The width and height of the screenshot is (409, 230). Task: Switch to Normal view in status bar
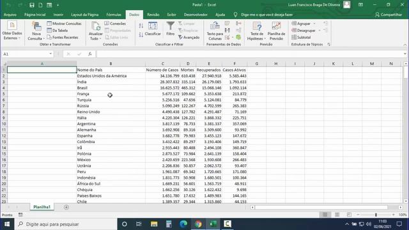[x=325, y=215]
